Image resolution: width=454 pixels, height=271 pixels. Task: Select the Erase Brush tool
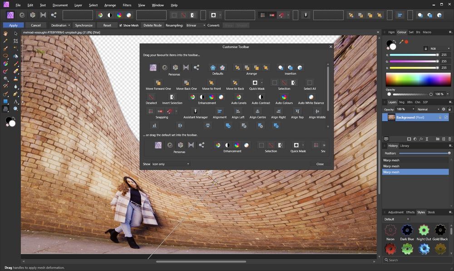click(x=15, y=71)
